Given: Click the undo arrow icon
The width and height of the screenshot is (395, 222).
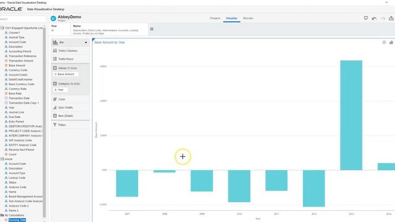Looking at the screenshot, I should click(374, 18).
